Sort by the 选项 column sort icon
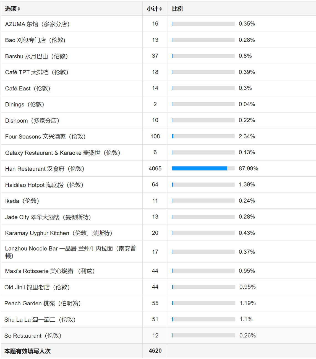Image resolution: width=316 pixels, height=359 pixels. pyautogui.click(x=19, y=9)
